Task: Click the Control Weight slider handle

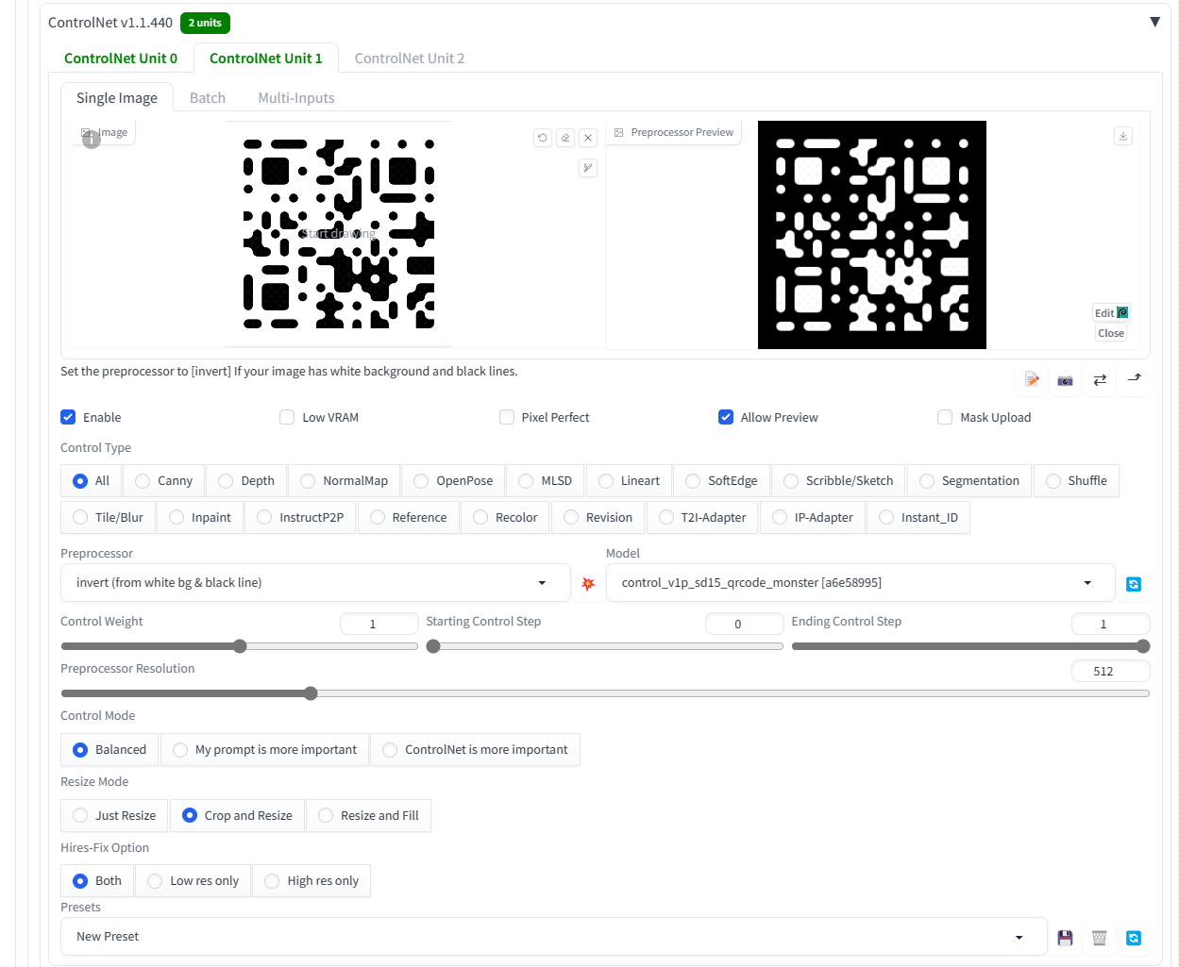Action: (x=240, y=646)
